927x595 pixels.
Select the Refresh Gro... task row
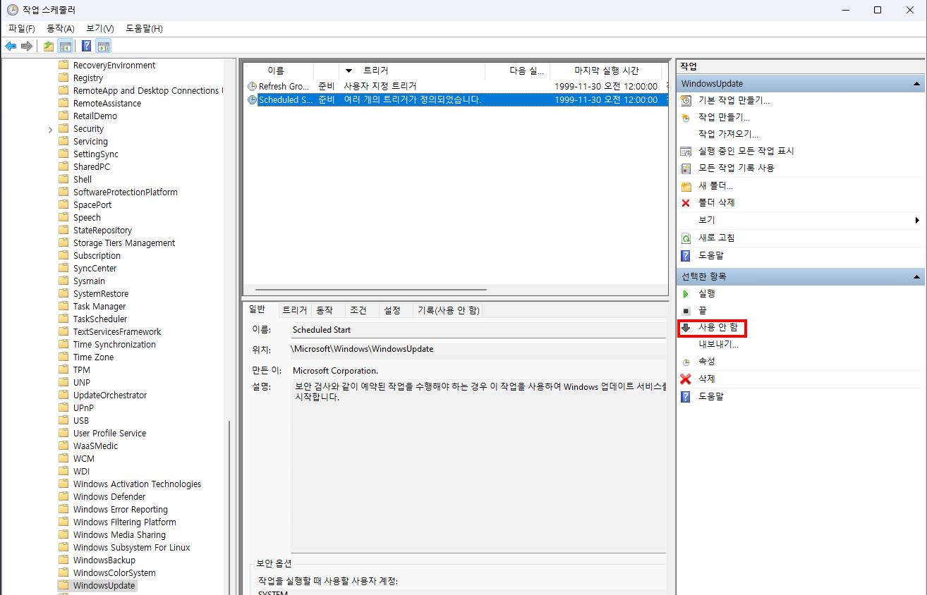click(x=455, y=86)
